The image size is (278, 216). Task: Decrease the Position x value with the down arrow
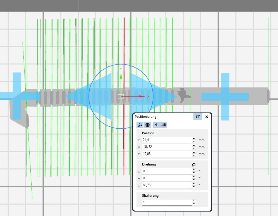click(194, 141)
